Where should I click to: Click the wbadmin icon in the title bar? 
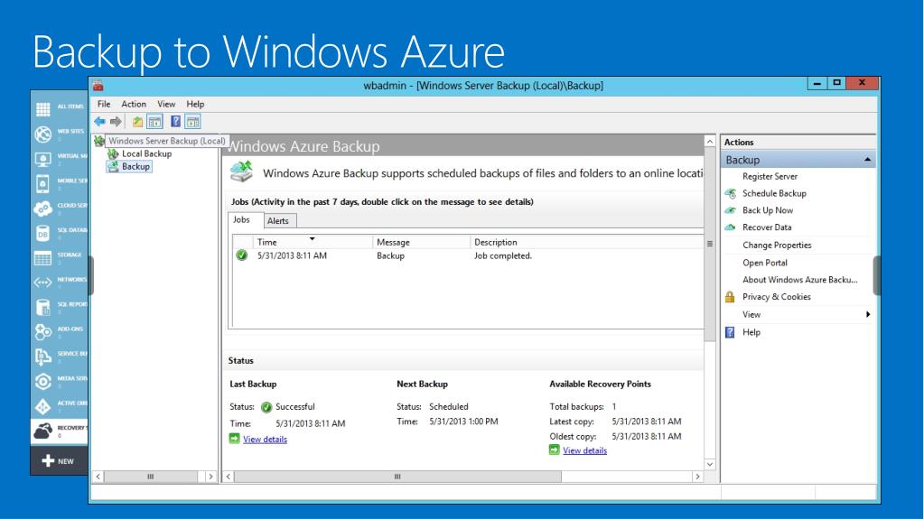tap(98, 86)
